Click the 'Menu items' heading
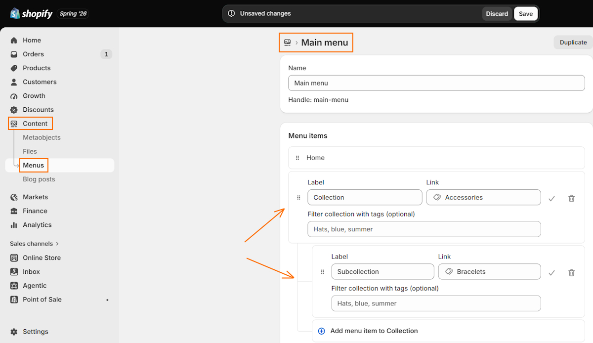This screenshot has height=343, width=593. click(x=308, y=136)
